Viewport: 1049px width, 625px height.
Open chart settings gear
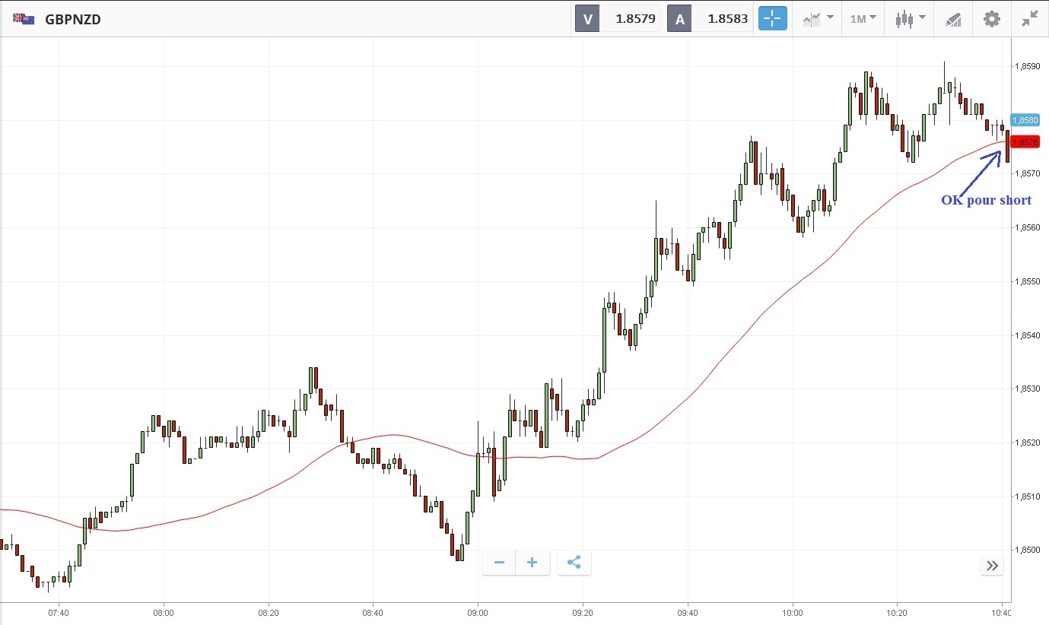[x=992, y=19]
